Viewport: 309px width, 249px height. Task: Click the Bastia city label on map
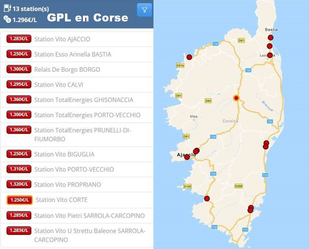point(271,29)
